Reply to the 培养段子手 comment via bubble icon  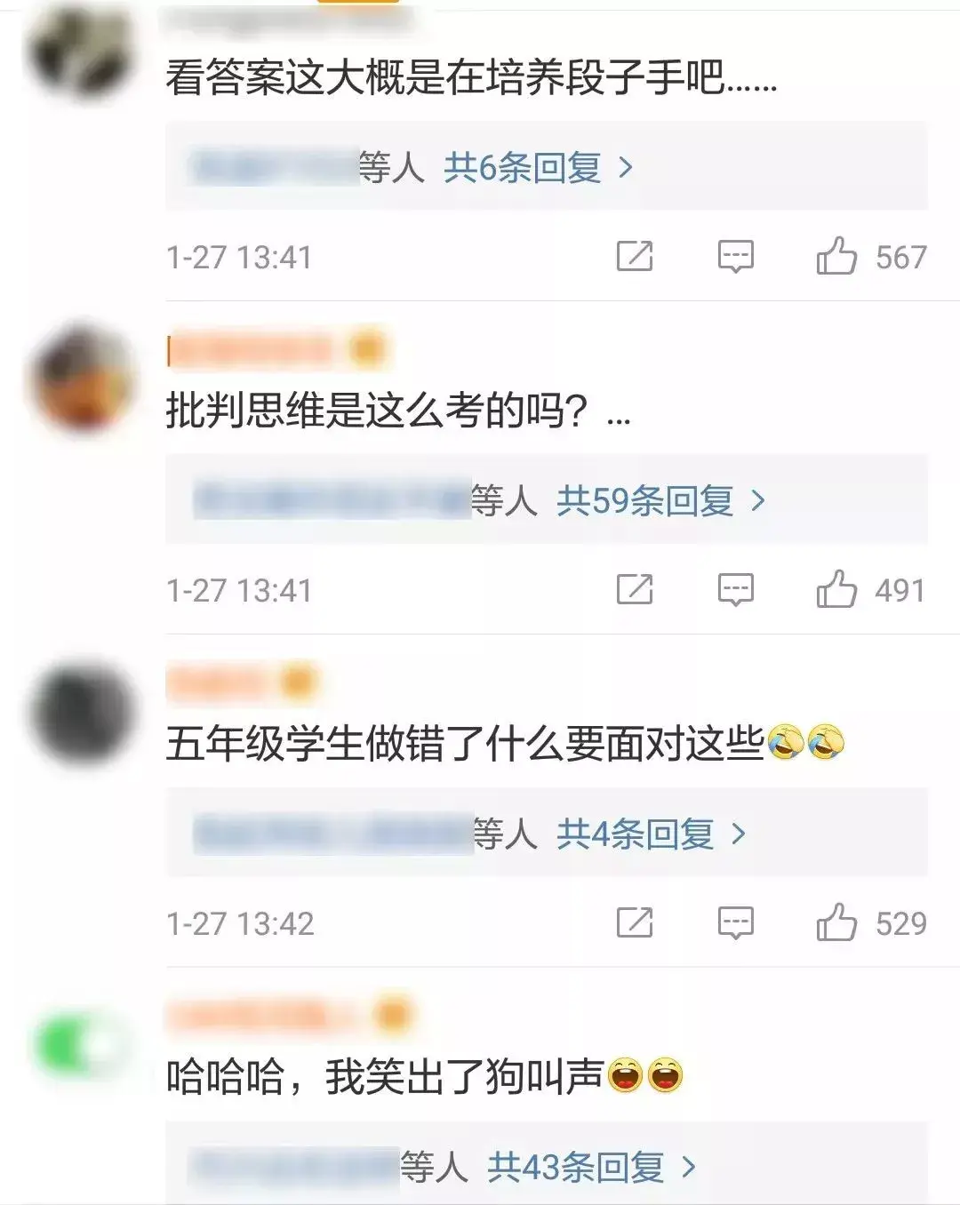[x=736, y=257]
